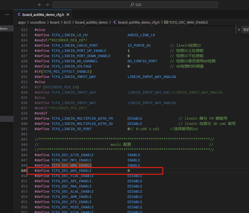This screenshot has width=249, height=213.
Task: Click TCFG_DEC_MIDI_ENABLE on line 856
Action: [72, 207]
